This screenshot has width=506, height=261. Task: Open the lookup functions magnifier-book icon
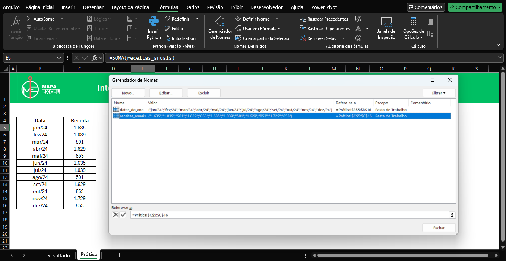(x=130, y=19)
